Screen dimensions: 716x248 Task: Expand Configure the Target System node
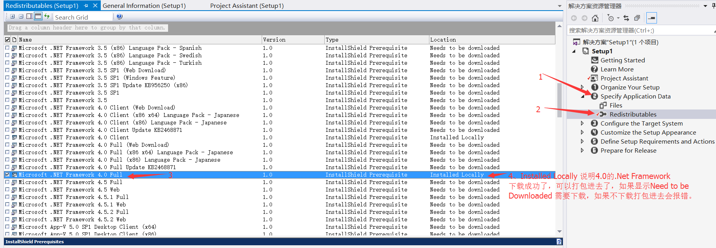[583, 123]
